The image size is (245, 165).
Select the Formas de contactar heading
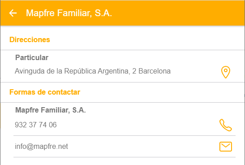(x=45, y=92)
